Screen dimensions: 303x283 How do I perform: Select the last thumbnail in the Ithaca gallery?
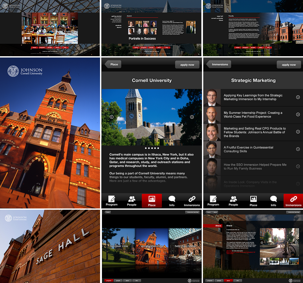(294, 261)
